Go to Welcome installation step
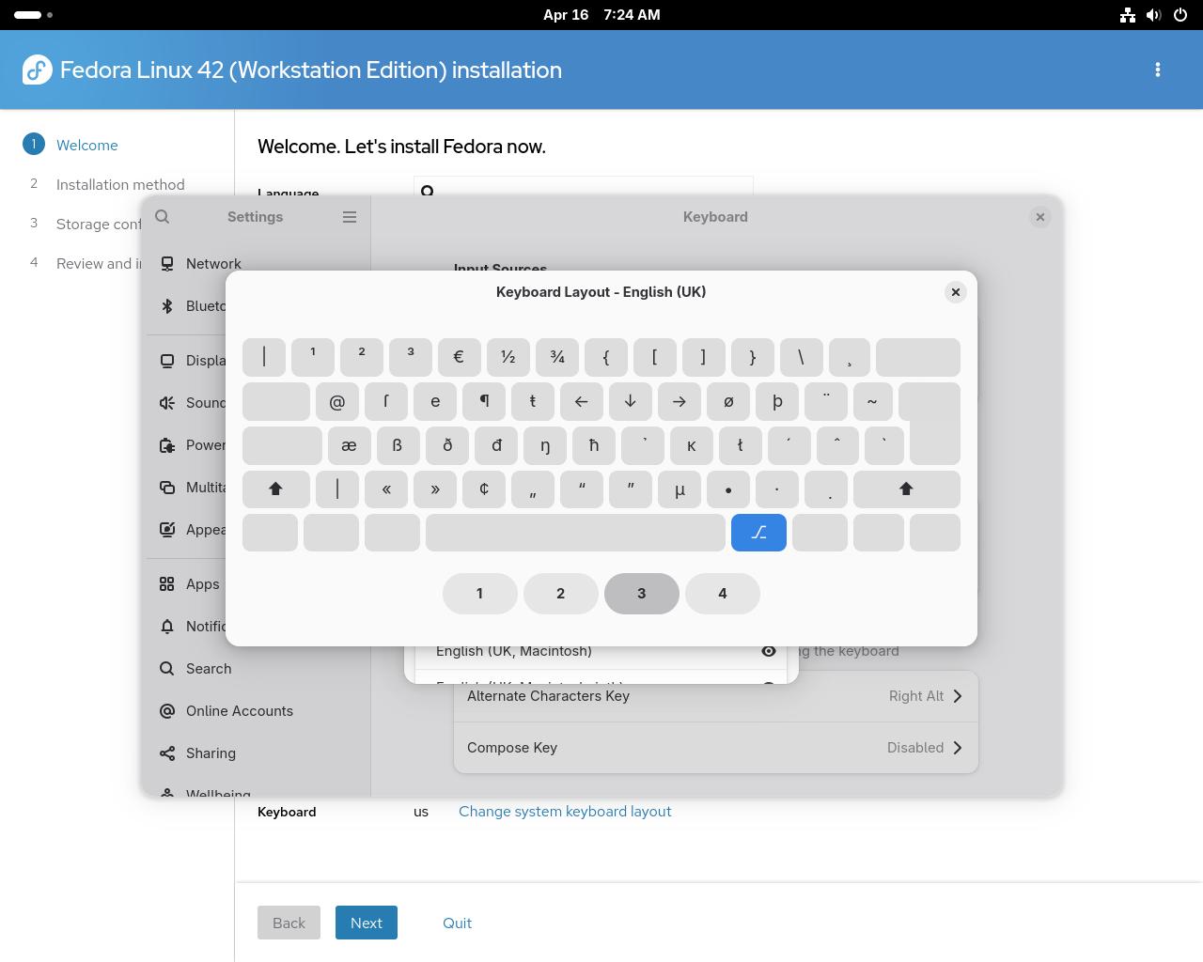1203x962 pixels. click(86, 145)
